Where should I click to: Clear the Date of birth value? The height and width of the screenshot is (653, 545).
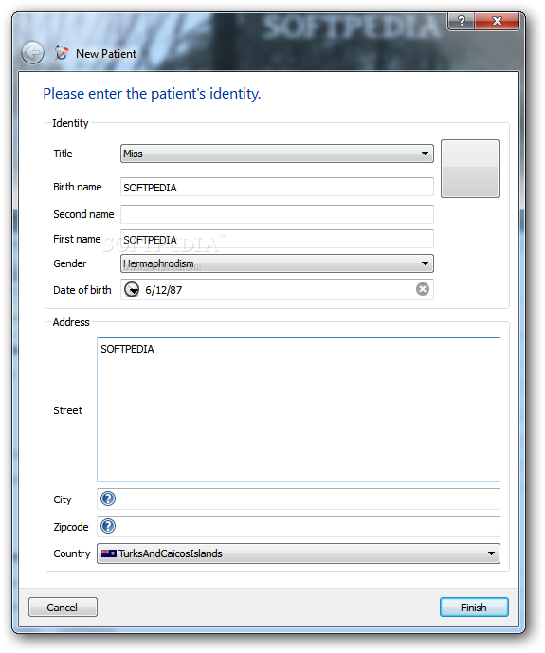(422, 289)
